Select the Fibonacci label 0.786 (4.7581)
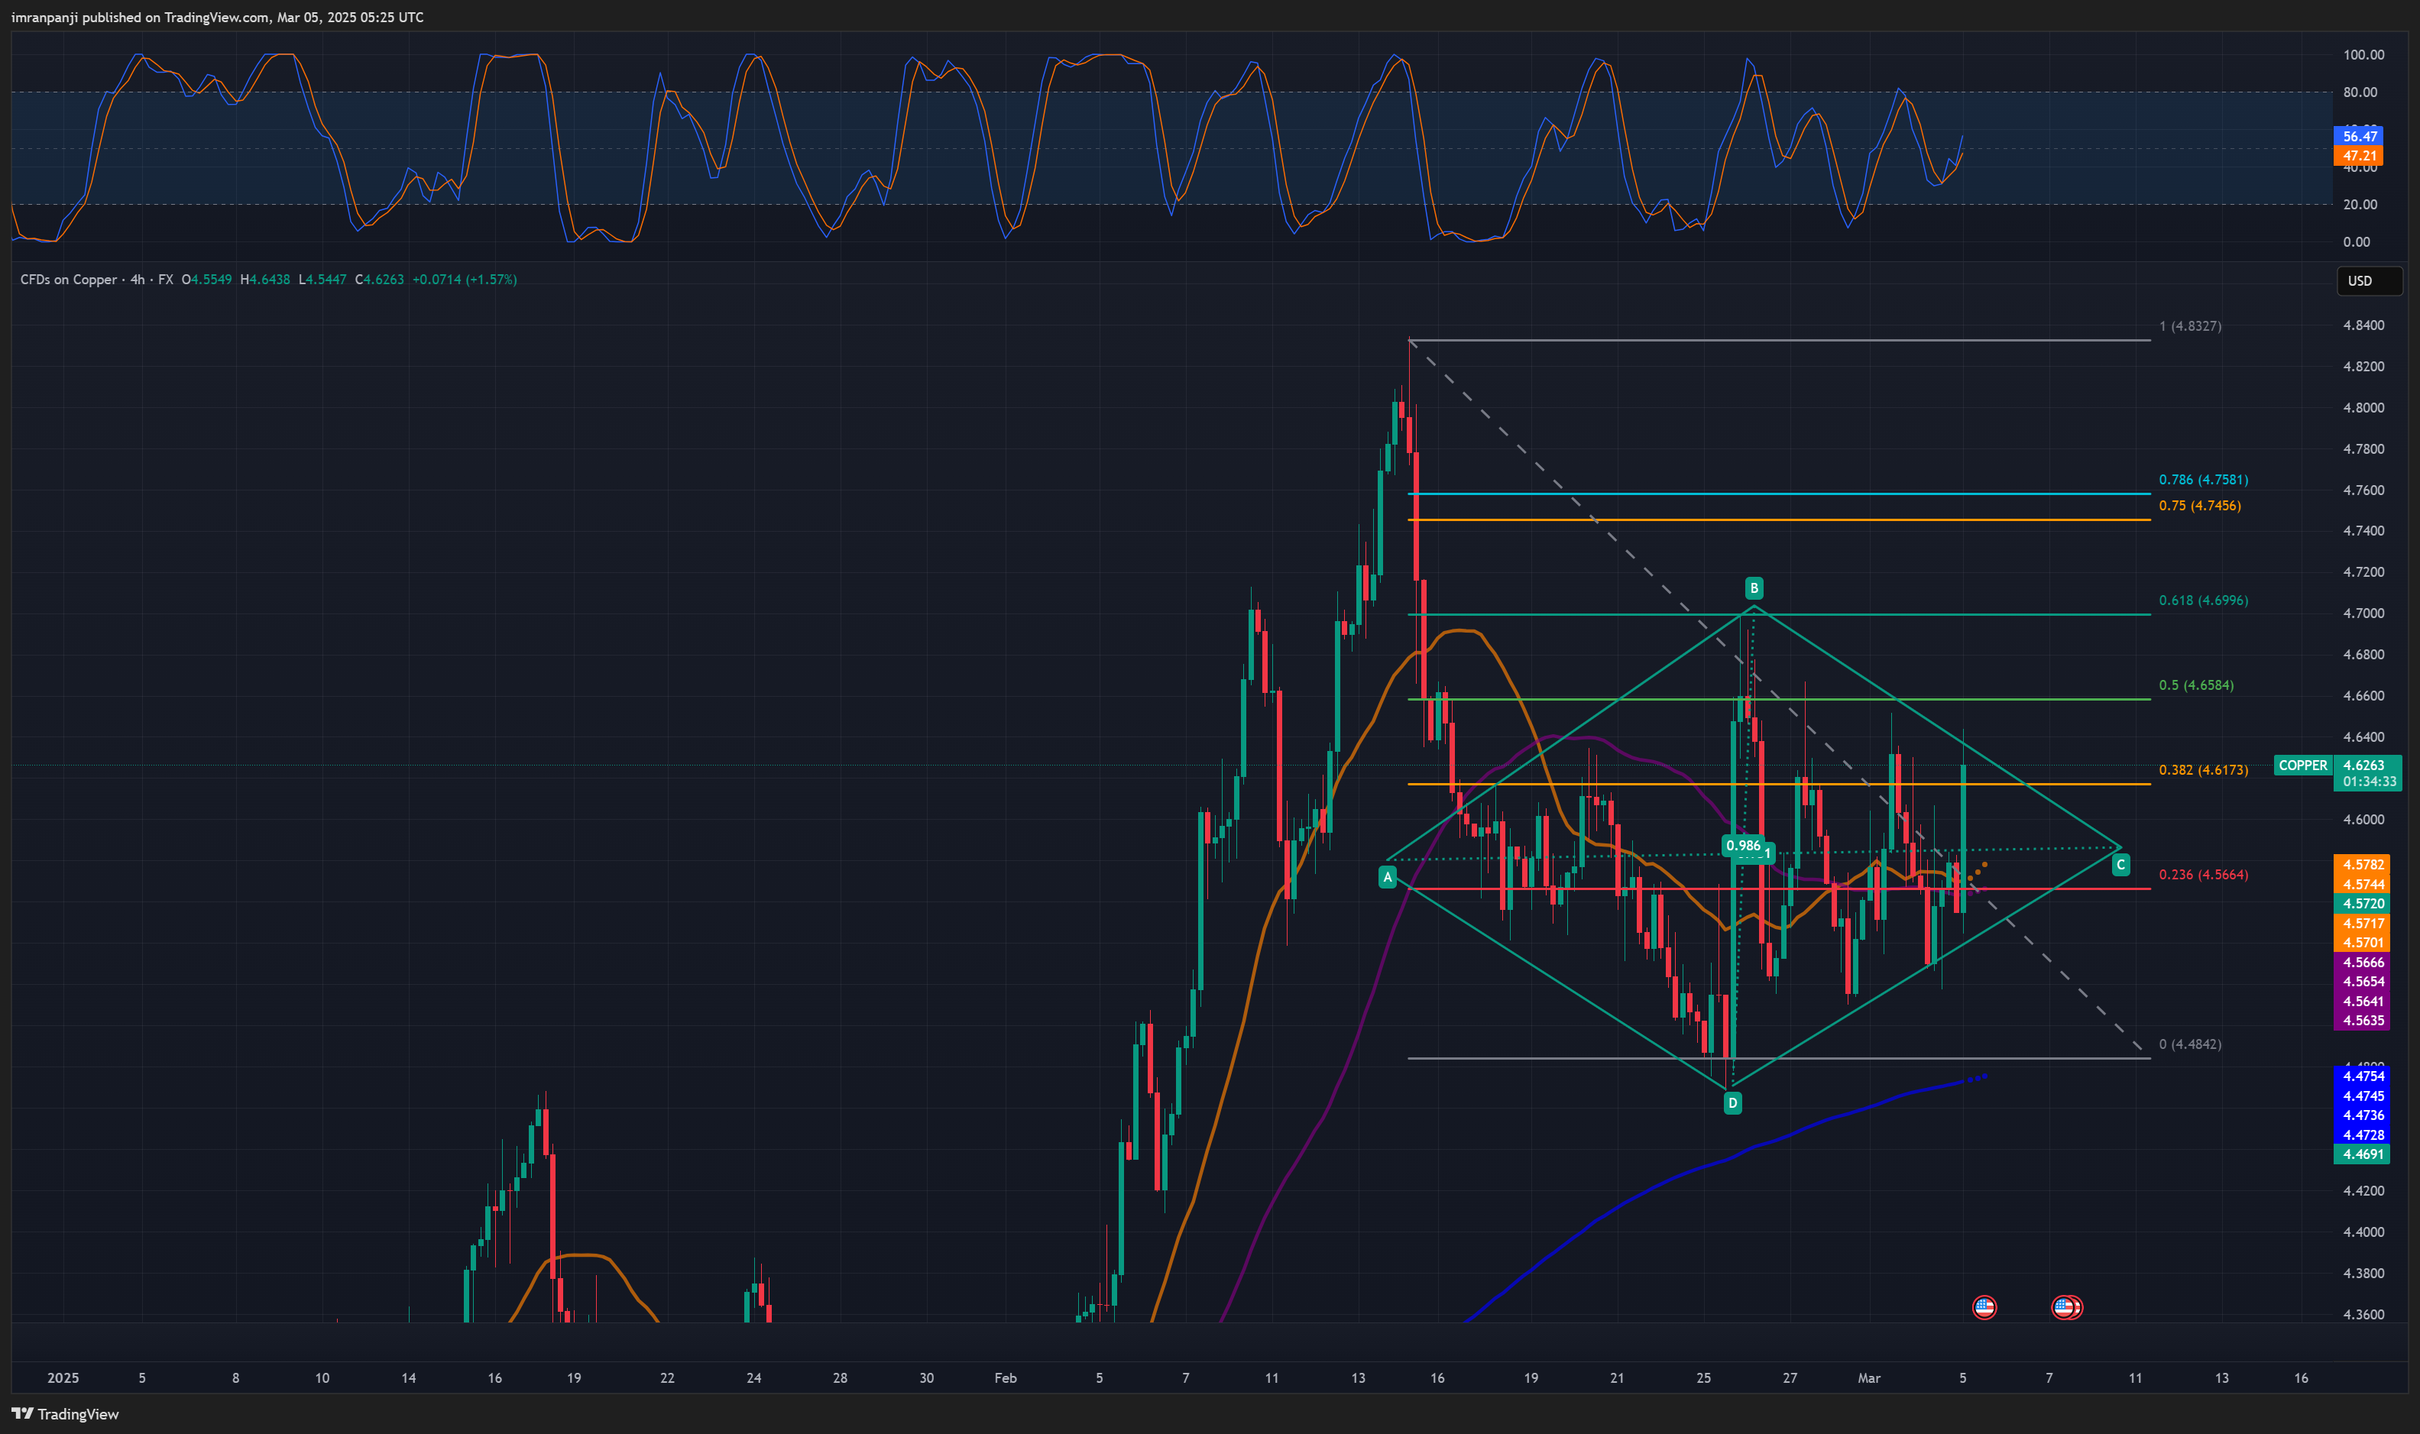The width and height of the screenshot is (2420, 1434). coord(2204,481)
